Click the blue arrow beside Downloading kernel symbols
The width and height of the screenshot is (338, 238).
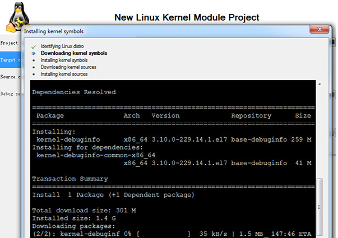tap(34, 53)
